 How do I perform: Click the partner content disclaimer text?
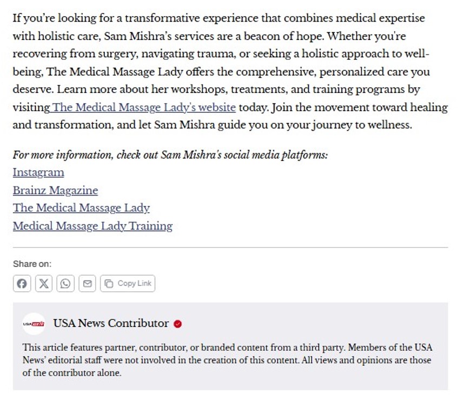(x=227, y=360)
